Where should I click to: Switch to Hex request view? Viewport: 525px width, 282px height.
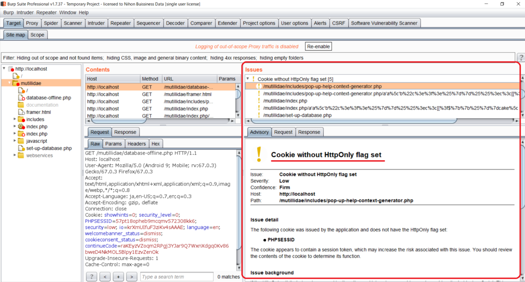coord(155,144)
